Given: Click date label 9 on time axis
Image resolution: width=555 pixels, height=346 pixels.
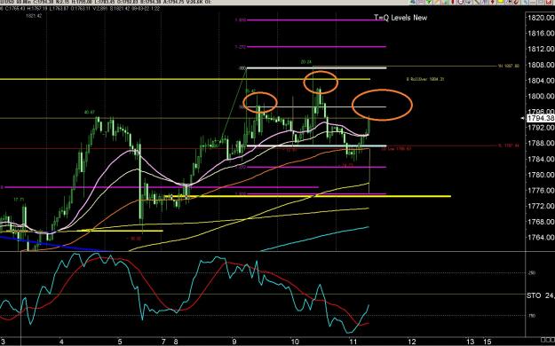Looking at the screenshot, I should pyautogui.click(x=234, y=342).
